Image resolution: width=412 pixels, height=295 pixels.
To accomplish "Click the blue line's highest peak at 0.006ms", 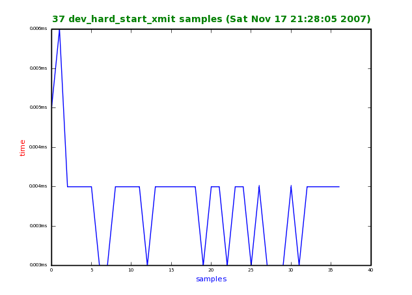I will coord(60,30).
